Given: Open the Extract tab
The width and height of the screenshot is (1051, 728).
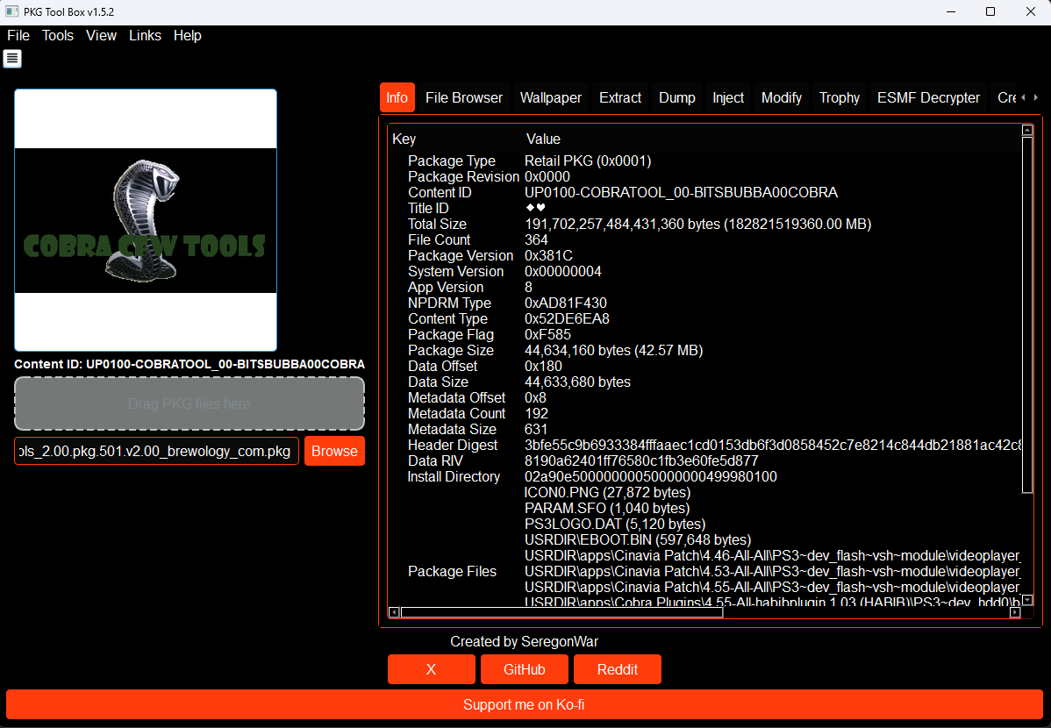Looking at the screenshot, I should pyautogui.click(x=620, y=97).
